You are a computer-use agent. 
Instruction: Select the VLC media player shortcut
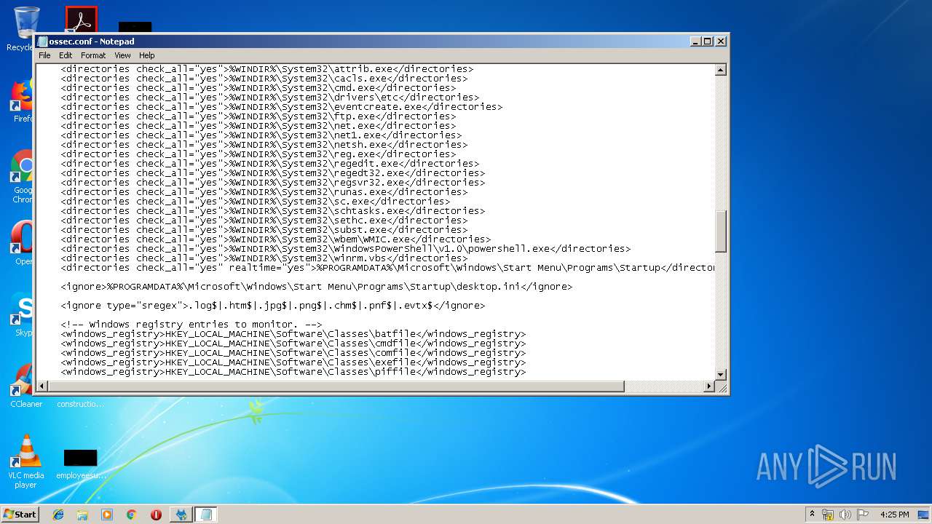coord(25,461)
